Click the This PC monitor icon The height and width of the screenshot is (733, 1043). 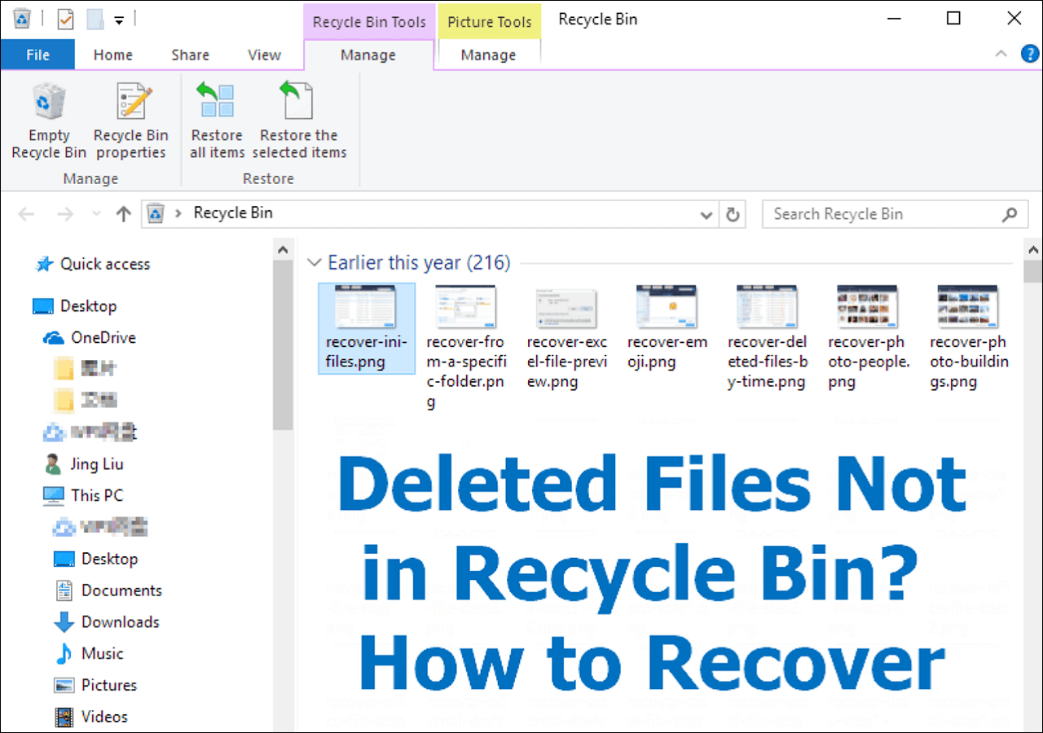[54, 495]
